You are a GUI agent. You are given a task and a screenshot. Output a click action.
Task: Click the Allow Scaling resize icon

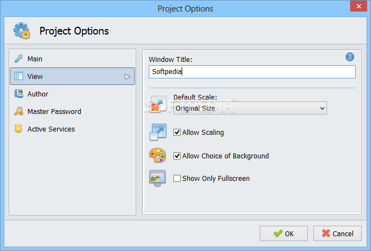click(x=158, y=132)
